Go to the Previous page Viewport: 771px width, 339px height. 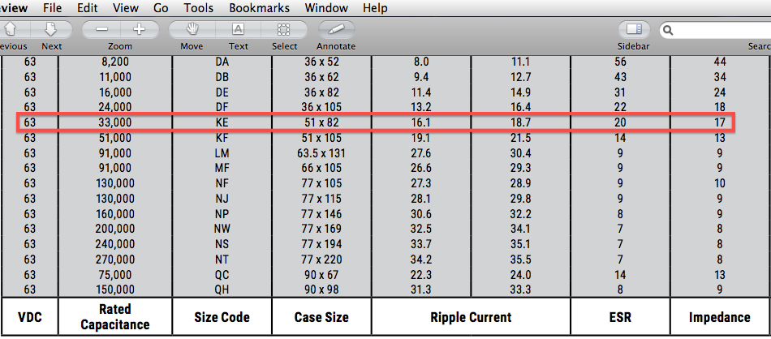[x=11, y=29]
